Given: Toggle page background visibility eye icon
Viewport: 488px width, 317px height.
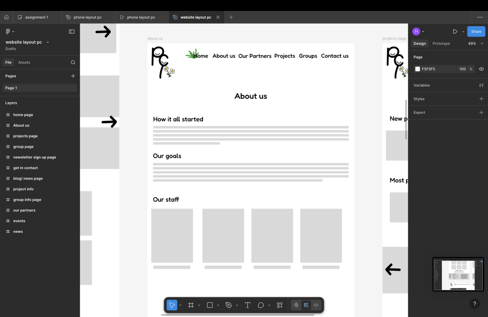Looking at the screenshot, I should [x=481, y=69].
